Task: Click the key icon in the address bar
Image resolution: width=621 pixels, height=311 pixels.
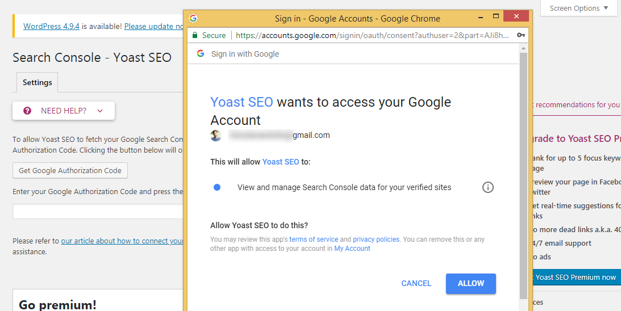Action: click(x=521, y=35)
